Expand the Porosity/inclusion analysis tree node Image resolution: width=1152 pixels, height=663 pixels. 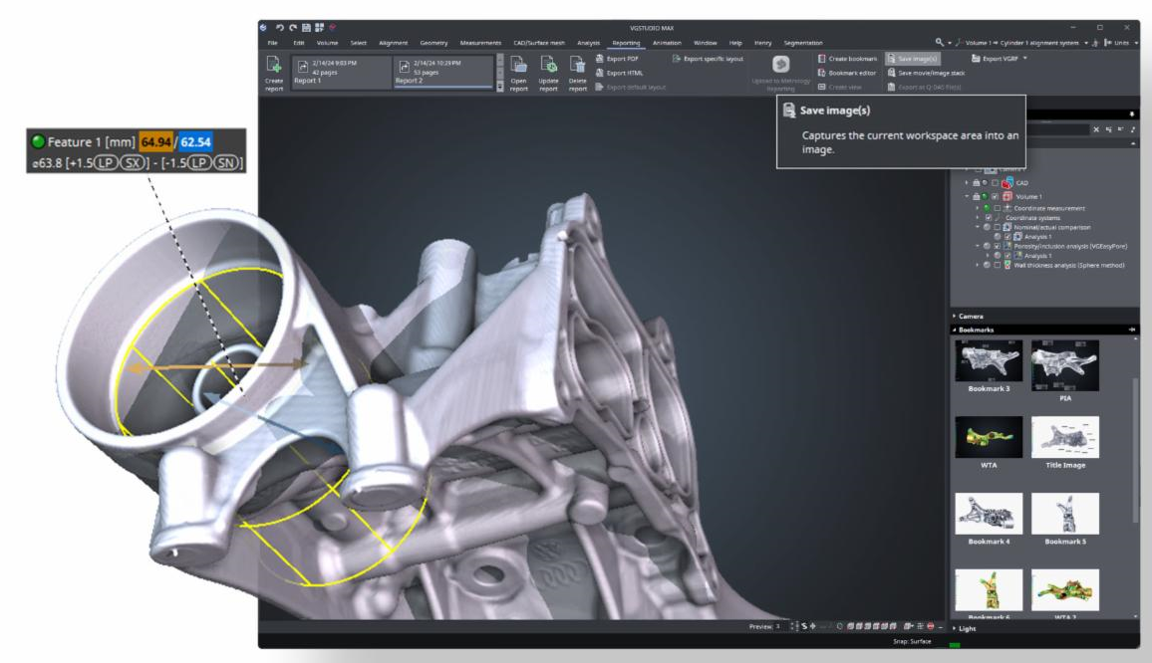click(978, 246)
